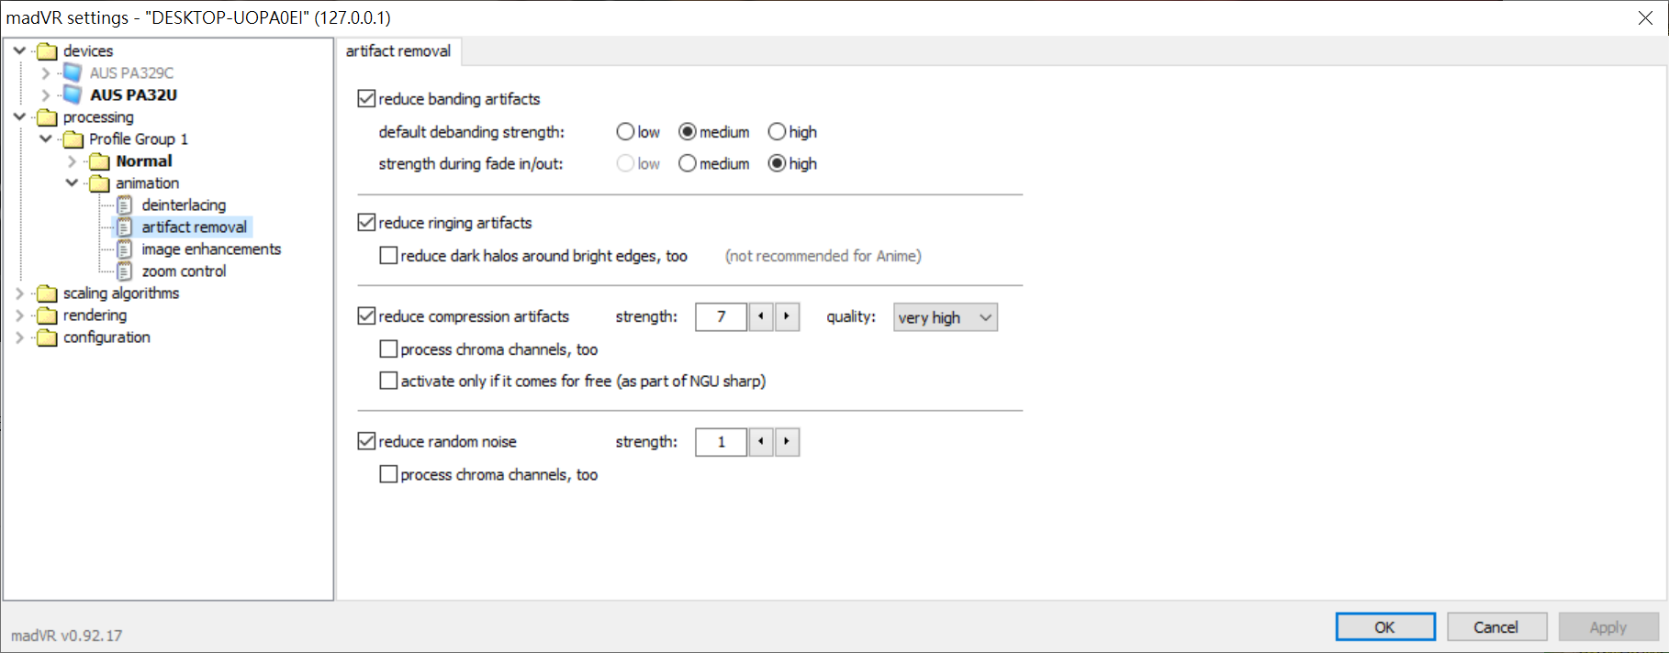Select the Normal profile label

[x=144, y=161]
